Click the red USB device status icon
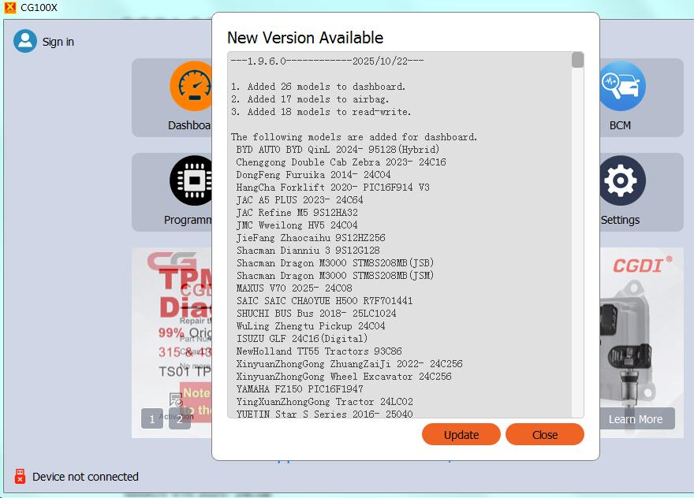The image size is (694, 498). [21, 476]
